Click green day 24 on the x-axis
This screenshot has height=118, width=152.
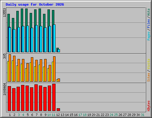111,115
